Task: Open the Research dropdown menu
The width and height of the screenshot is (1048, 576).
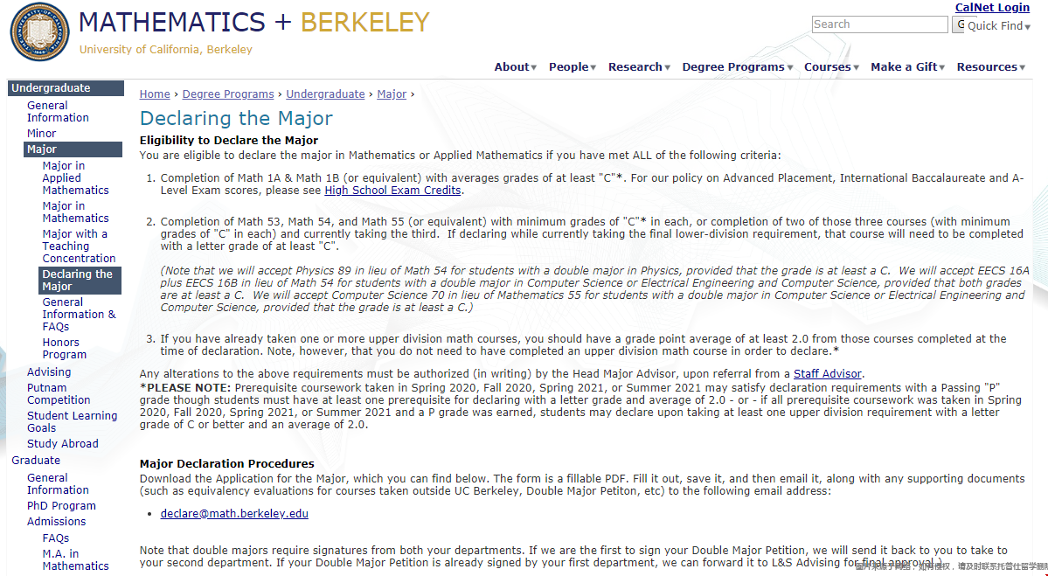Action: 639,67
